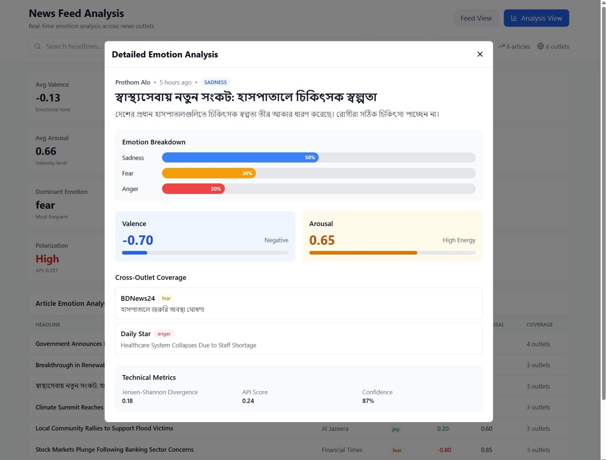Click the orange Fear 30% bar
This screenshot has width=606, height=460.
[x=209, y=173]
